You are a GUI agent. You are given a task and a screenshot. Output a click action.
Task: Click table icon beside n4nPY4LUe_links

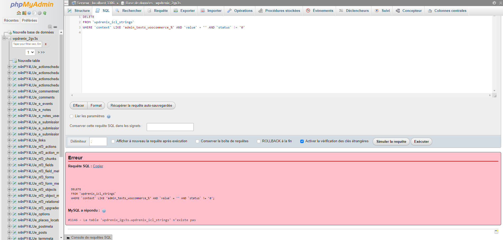click(x=15, y=140)
